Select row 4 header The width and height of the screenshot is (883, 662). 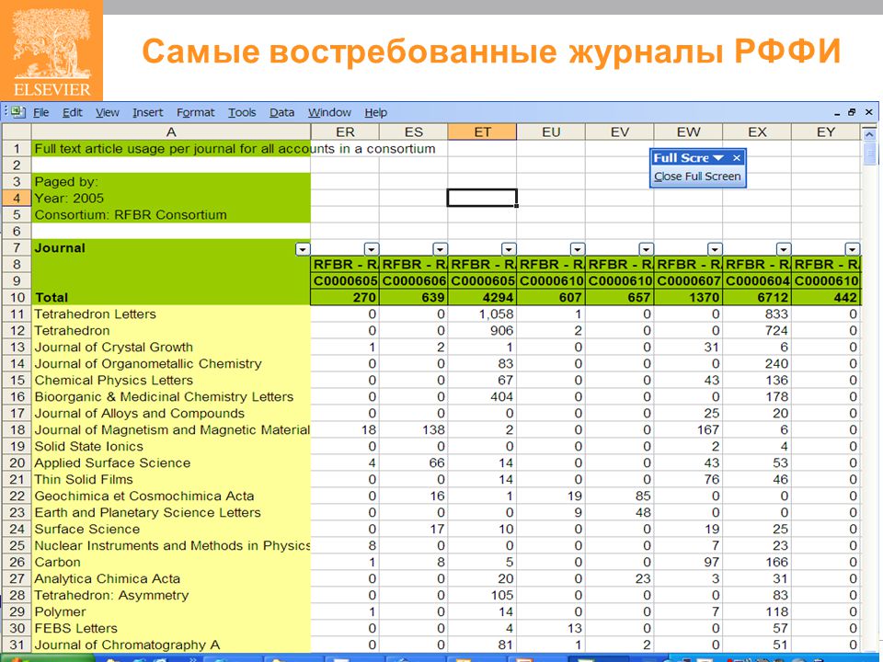pos(17,199)
